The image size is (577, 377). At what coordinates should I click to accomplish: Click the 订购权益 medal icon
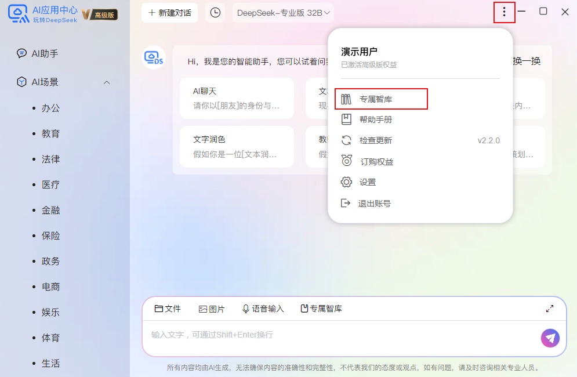point(347,161)
